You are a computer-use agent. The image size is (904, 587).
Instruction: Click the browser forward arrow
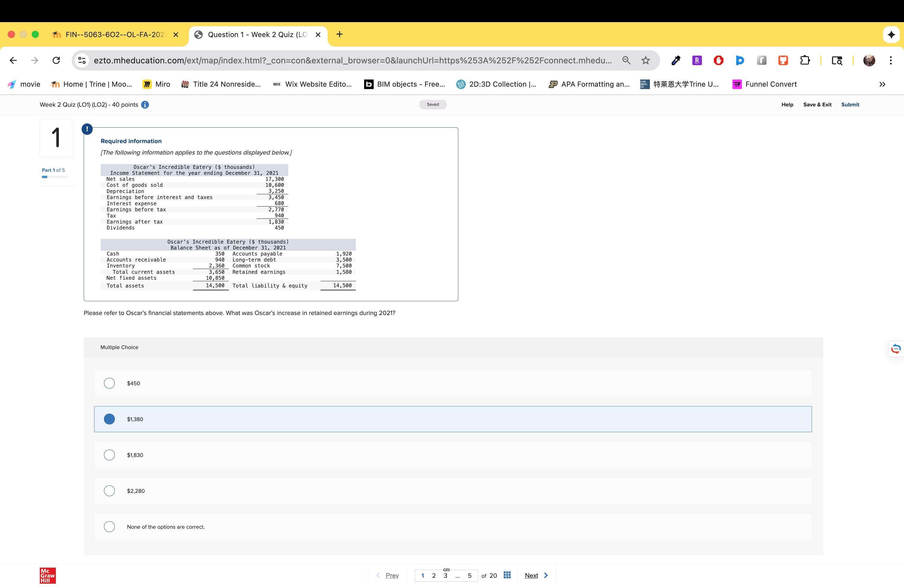(x=35, y=60)
